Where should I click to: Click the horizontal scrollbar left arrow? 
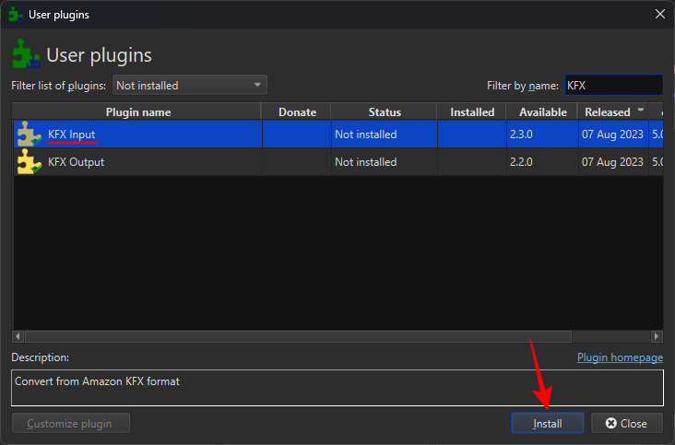pyautogui.click(x=18, y=337)
